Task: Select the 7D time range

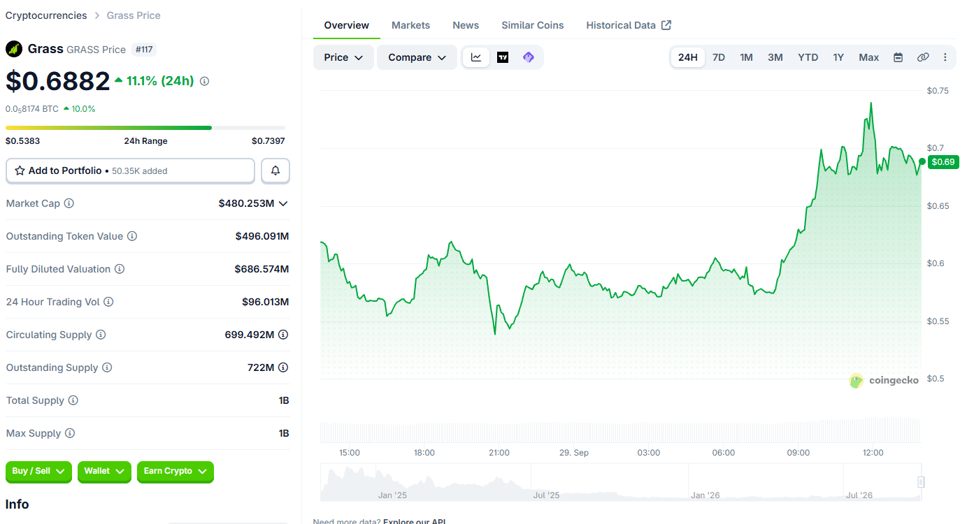Action: coord(719,57)
